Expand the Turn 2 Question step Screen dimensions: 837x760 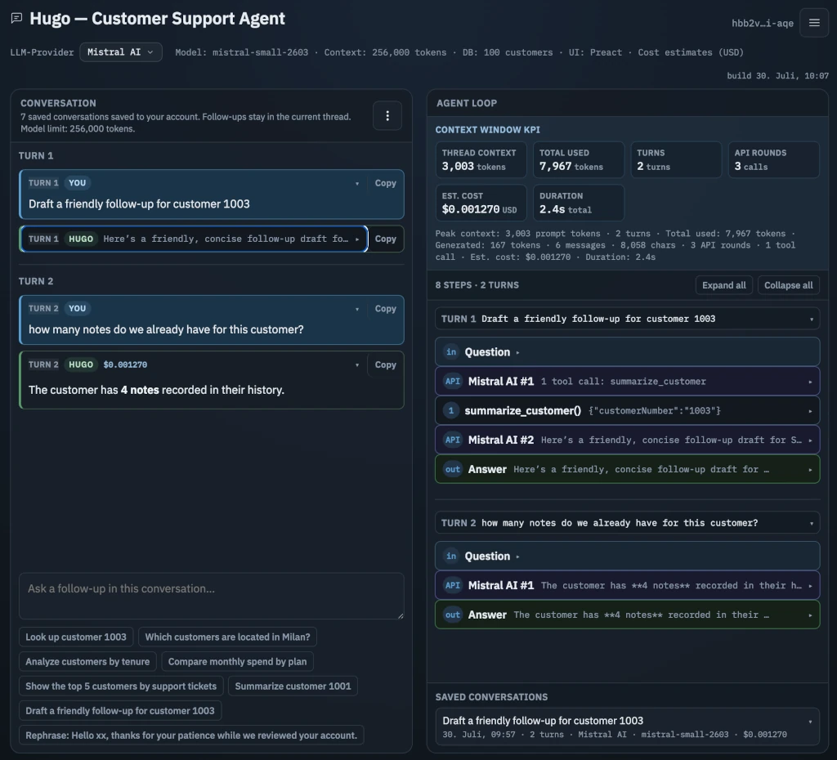click(627, 557)
